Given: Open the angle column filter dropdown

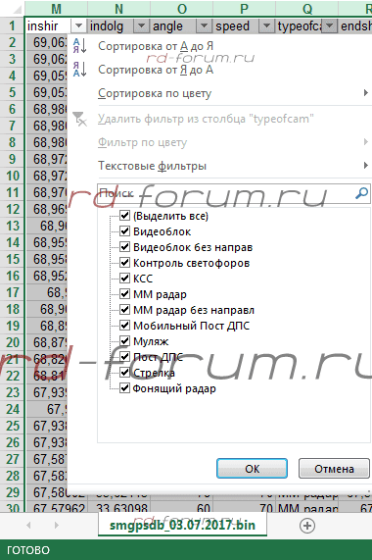Looking at the screenshot, I should (204, 26).
